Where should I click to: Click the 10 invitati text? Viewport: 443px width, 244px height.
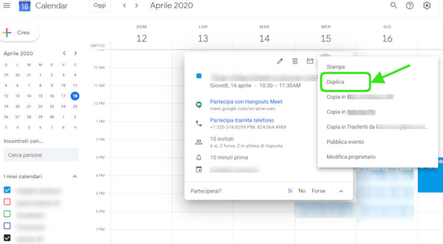point(222,139)
